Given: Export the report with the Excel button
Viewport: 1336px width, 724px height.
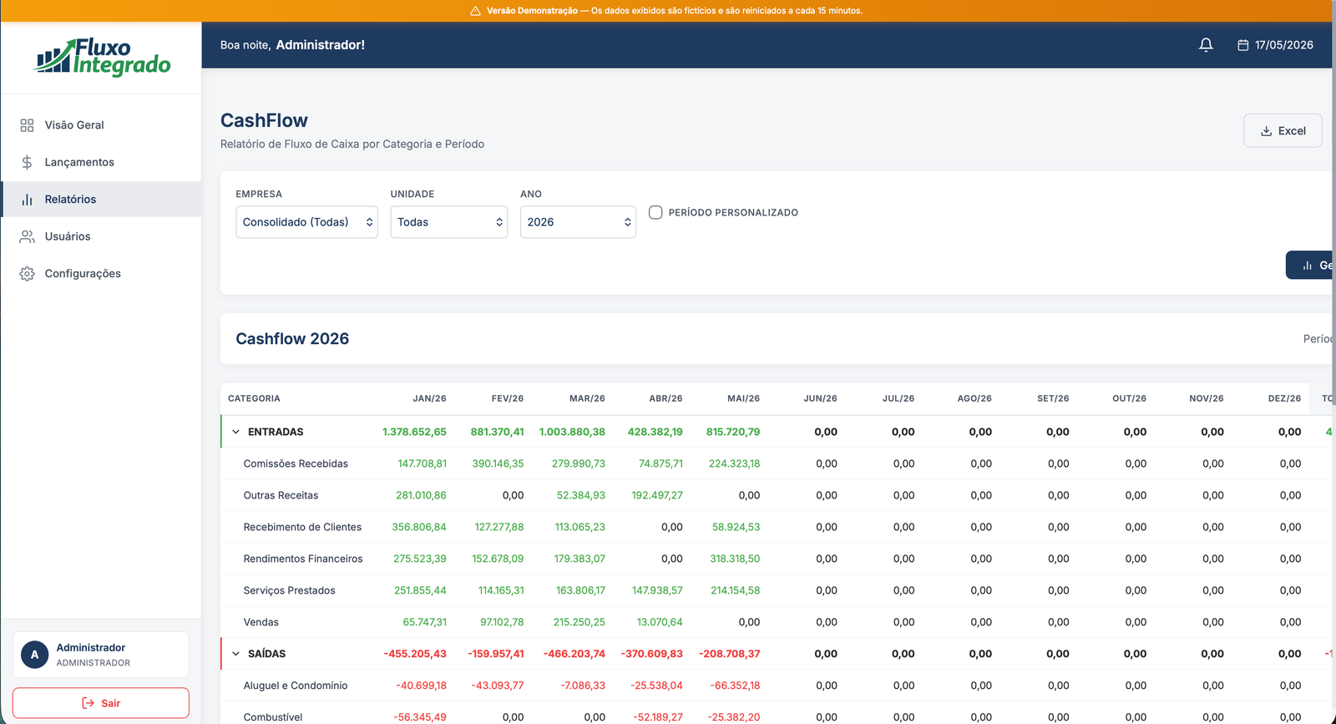Looking at the screenshot, I should pyautogui.click(x=1283, y=131).
